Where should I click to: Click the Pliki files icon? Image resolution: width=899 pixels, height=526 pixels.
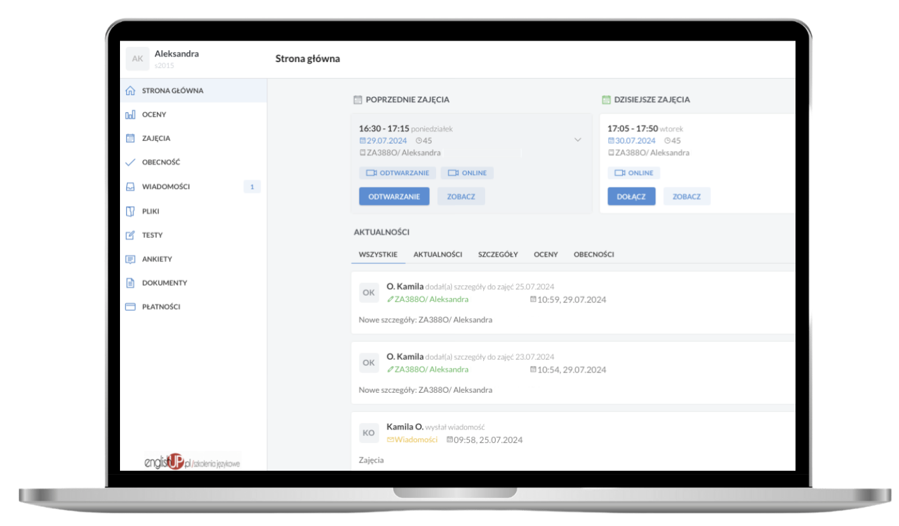point(130,211)
